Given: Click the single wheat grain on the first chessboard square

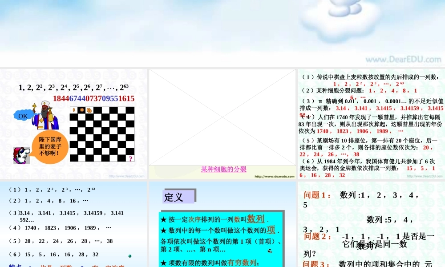Looking at the screenshot, I should (74, 110).
